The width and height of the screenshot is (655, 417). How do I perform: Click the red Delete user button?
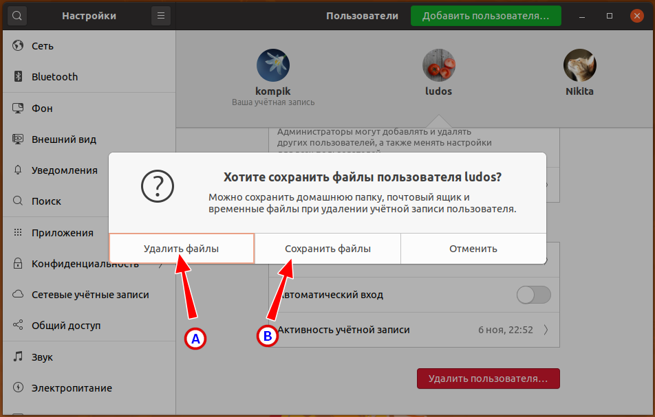pyautogui.click(x=488, y=379)
